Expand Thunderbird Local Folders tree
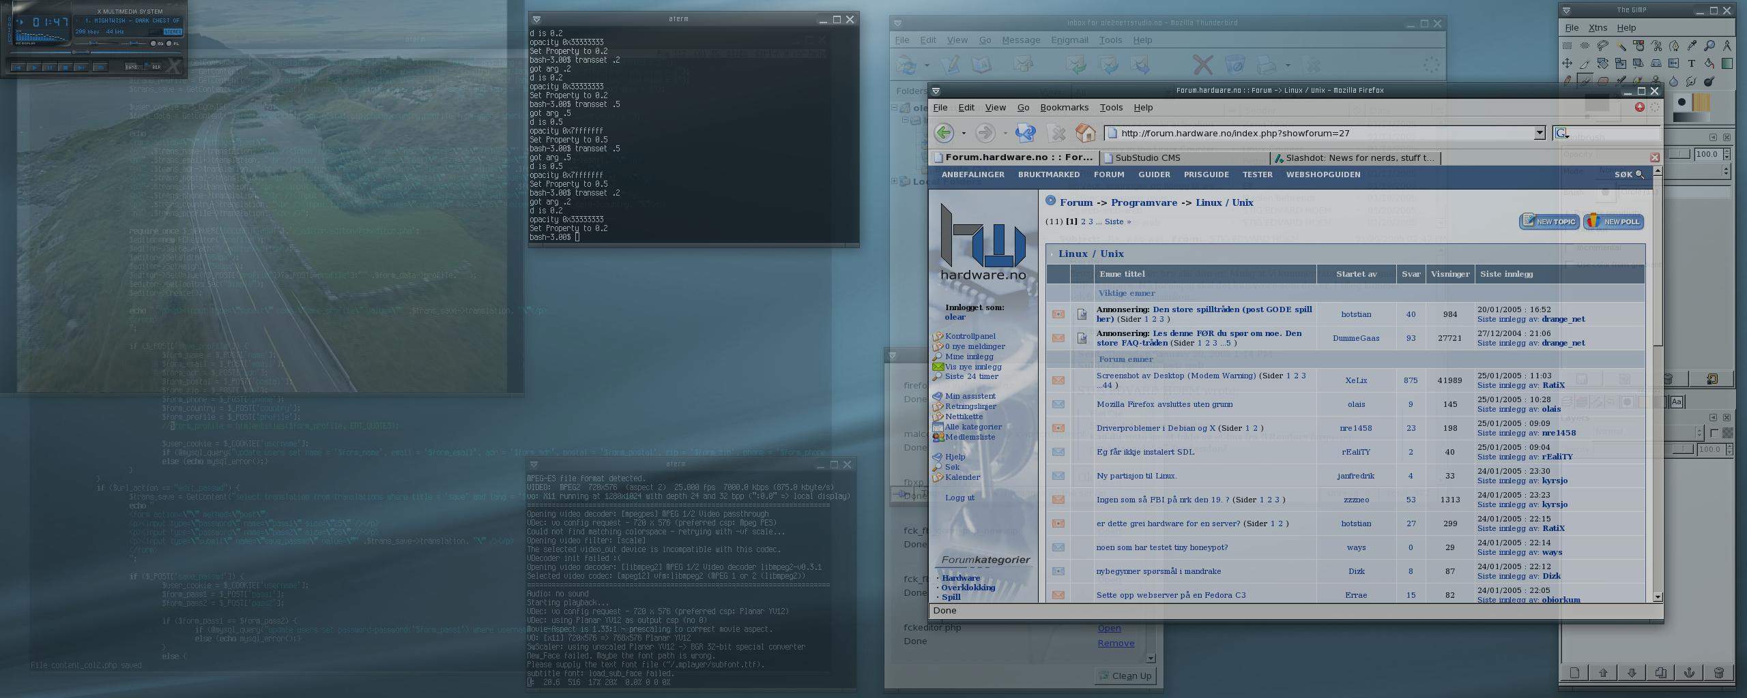 894,181
